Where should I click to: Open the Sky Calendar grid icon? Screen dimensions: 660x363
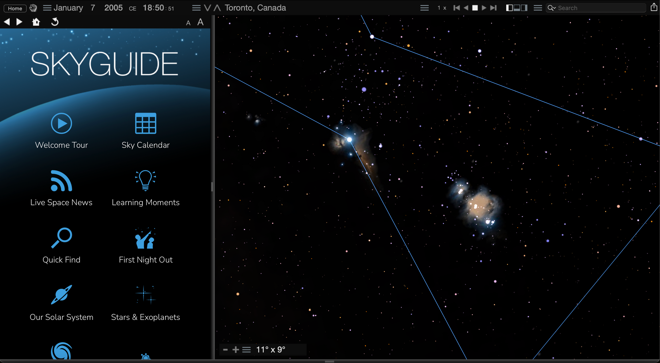point(145,123)
